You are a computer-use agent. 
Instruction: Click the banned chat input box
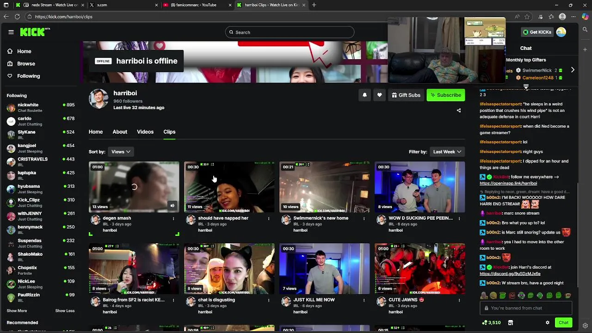click(526, 308)
